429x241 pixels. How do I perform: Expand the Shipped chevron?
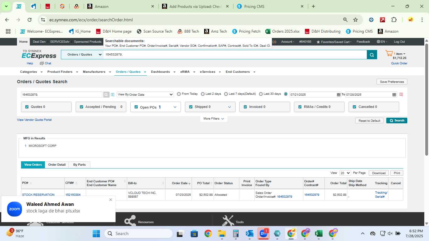(x=230, y=107)
